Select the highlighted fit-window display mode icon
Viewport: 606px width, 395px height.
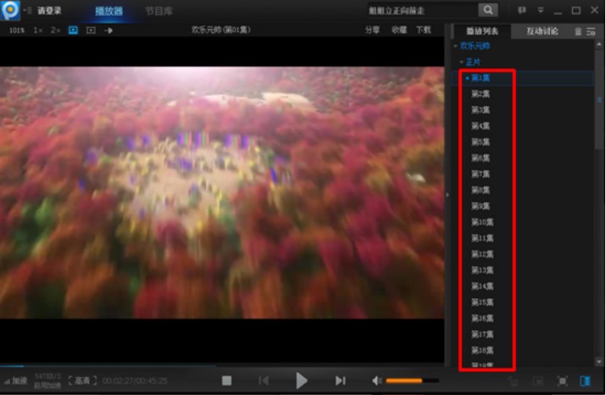(x=73, y=31)
